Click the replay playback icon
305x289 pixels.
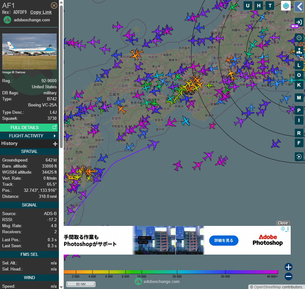[x=299, y=156]
